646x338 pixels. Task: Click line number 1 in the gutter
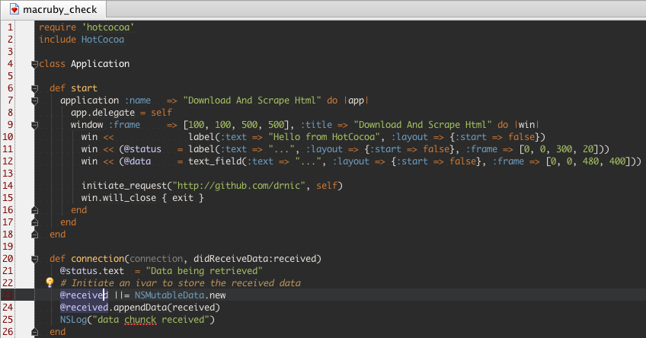click(11, 27)
